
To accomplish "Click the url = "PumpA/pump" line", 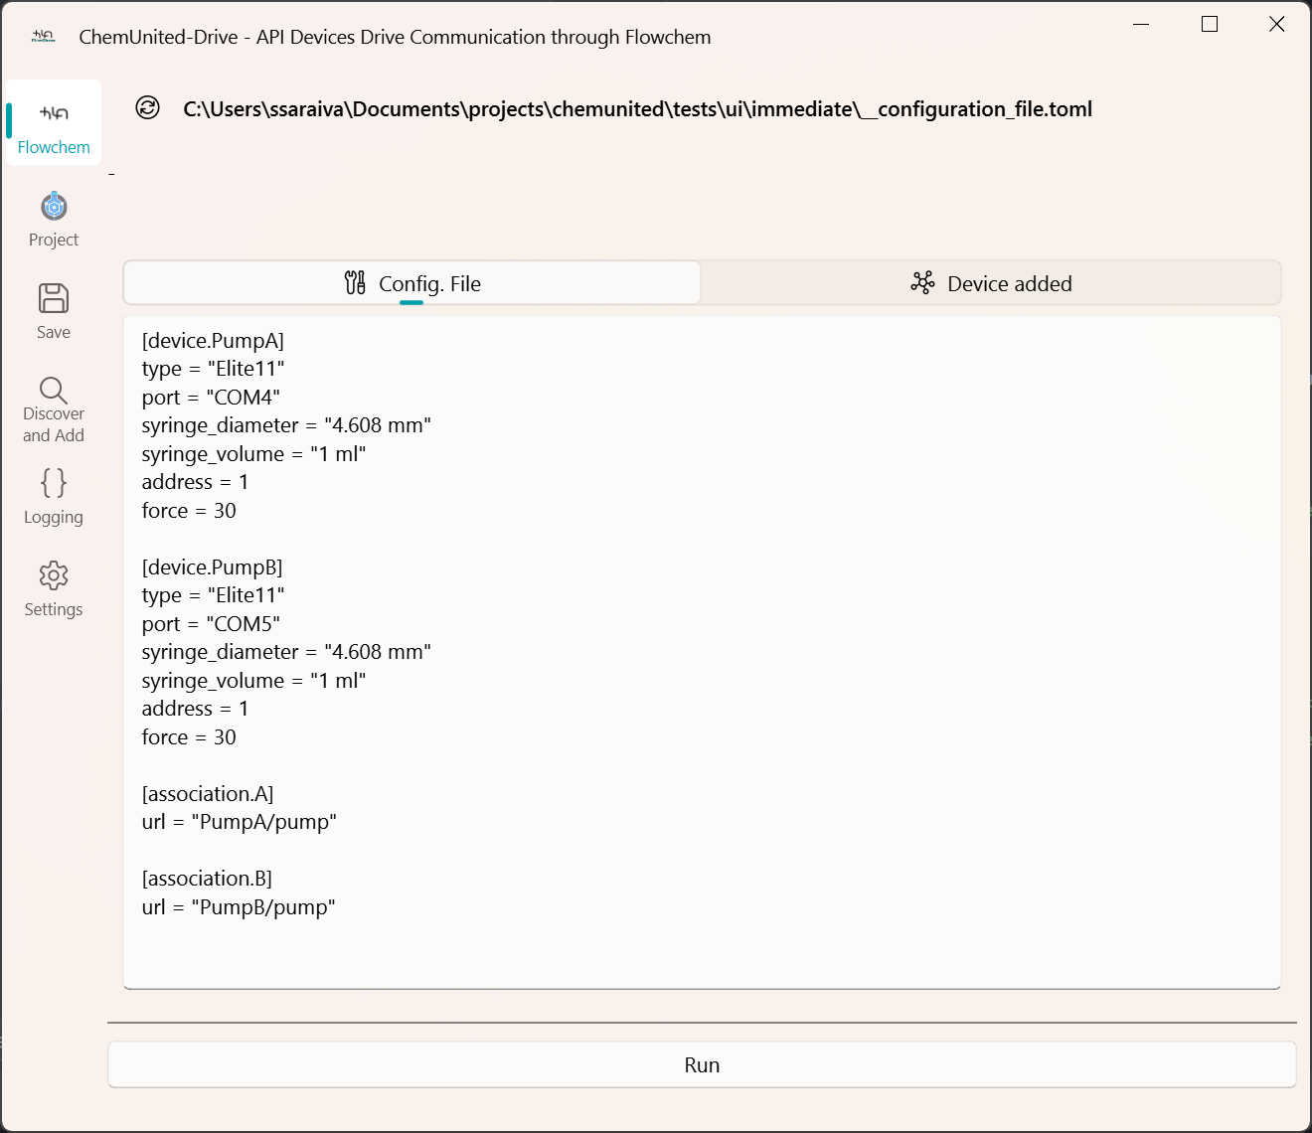I will [x=239, y=822].
